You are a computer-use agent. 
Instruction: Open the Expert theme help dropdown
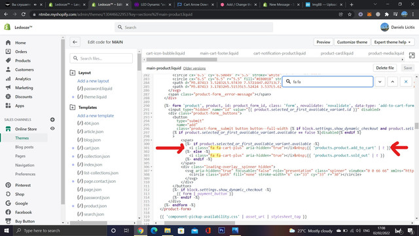pos(392,42)
